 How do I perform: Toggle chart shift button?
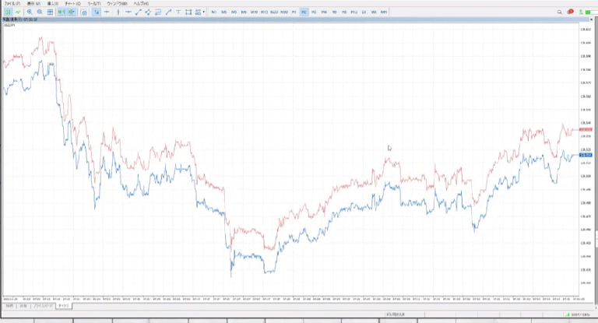click(71, 12)
